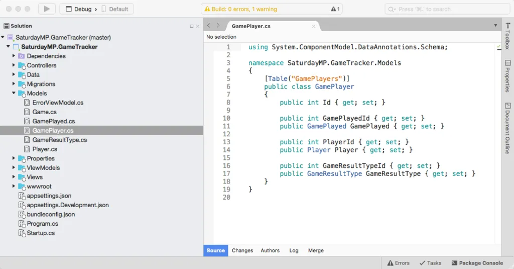The height and width of the screenshot is (269, 514).
Task: Expand the Properties folder
Action: [14, 158]
